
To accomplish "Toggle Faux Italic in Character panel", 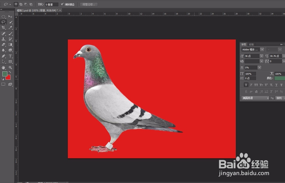I will click(x=251, y=85).
